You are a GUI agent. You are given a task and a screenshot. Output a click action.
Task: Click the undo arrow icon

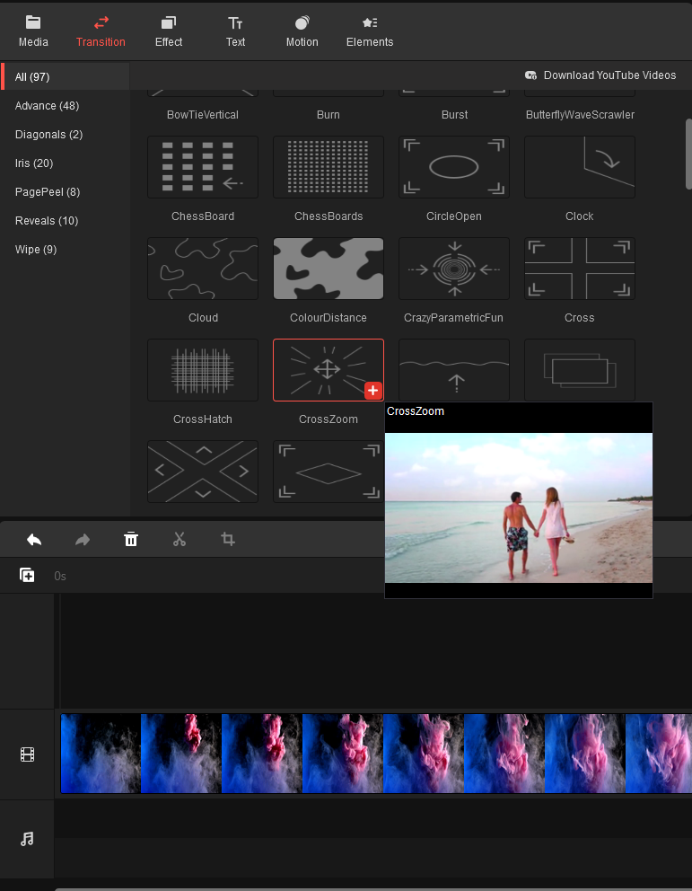[x=34, y=539]
